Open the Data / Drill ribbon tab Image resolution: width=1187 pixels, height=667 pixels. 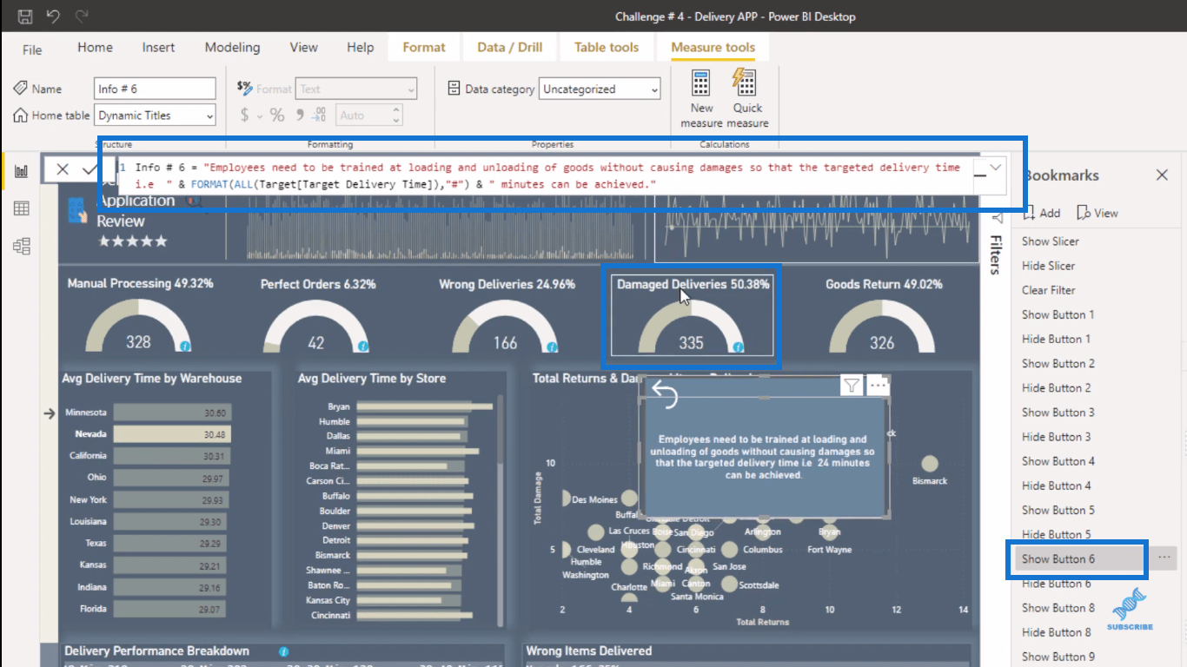pyautogui.click(x=510, y=48)
